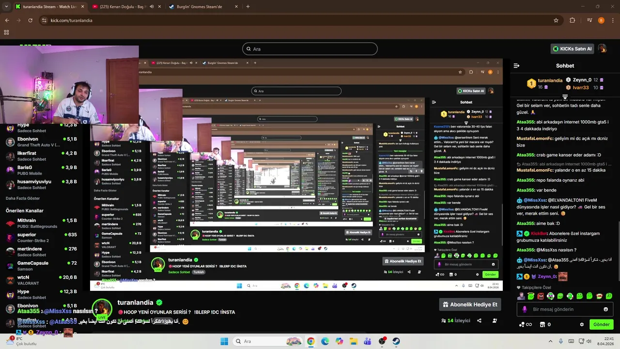Bookmark this page with star icon
Screen dimensions: 620x349
tap(556, 20)
